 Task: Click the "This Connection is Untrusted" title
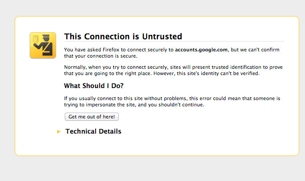pyautogui.click(x=123, y=36)
